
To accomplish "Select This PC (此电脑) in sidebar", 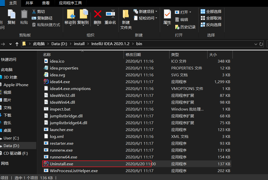I will [7, 70].
